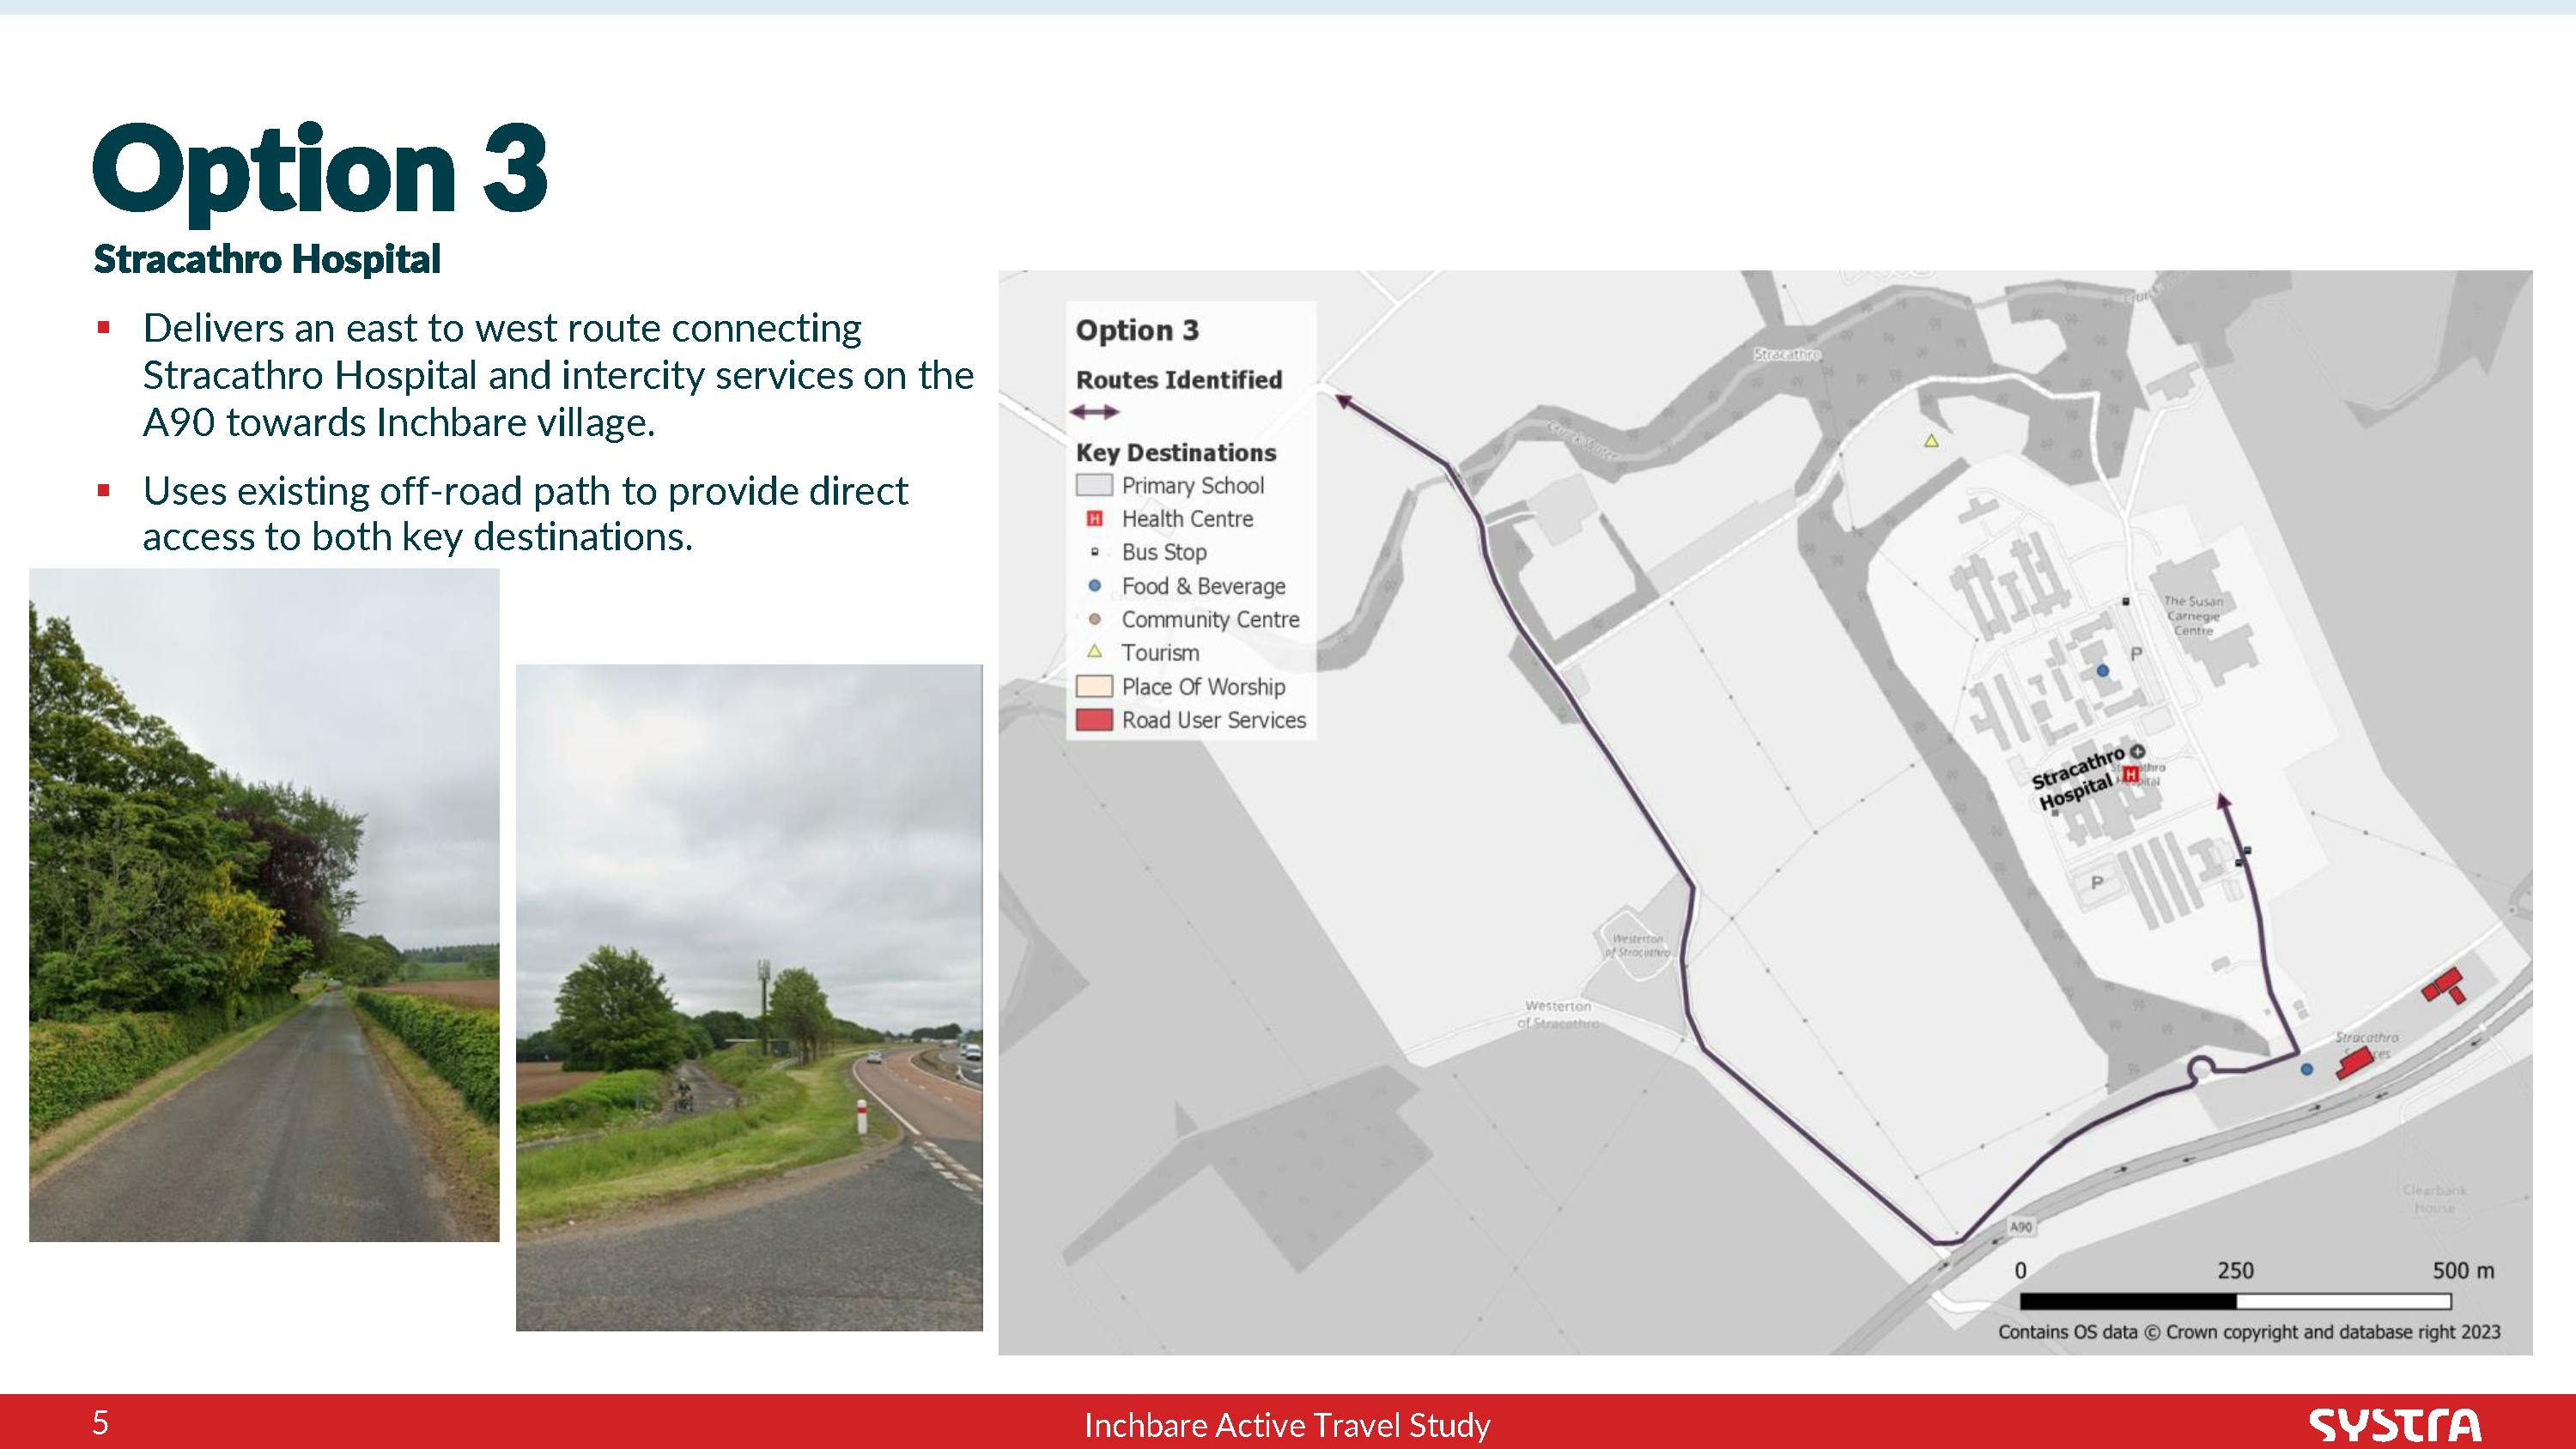The image size is (2576, 1449).
Task: Click the Community Centre dot in the legend
Action: (1094, 619)
